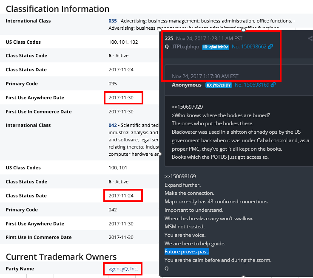Click the '6 - Active' status under class 035

click(x=118, y=56)
